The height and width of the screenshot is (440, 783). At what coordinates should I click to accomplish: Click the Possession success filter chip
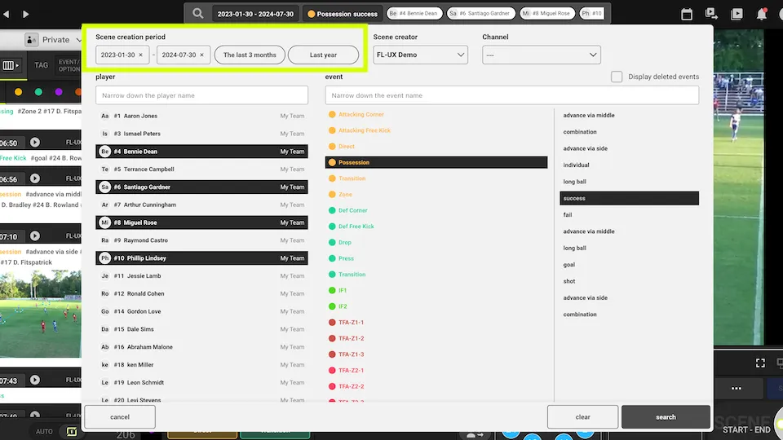point(343,14)
